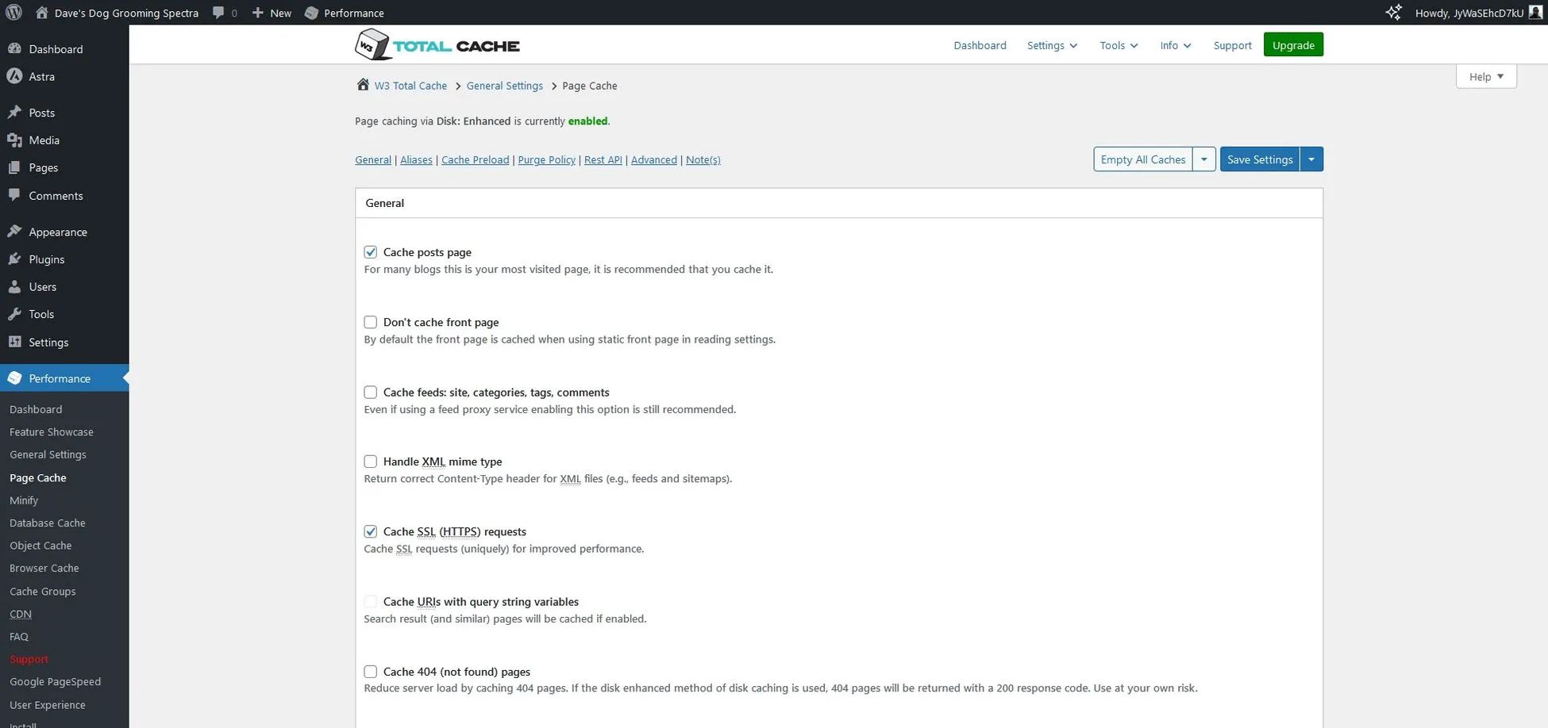Open the site home icon in admin bar
1548x728 pixels.
42,13
